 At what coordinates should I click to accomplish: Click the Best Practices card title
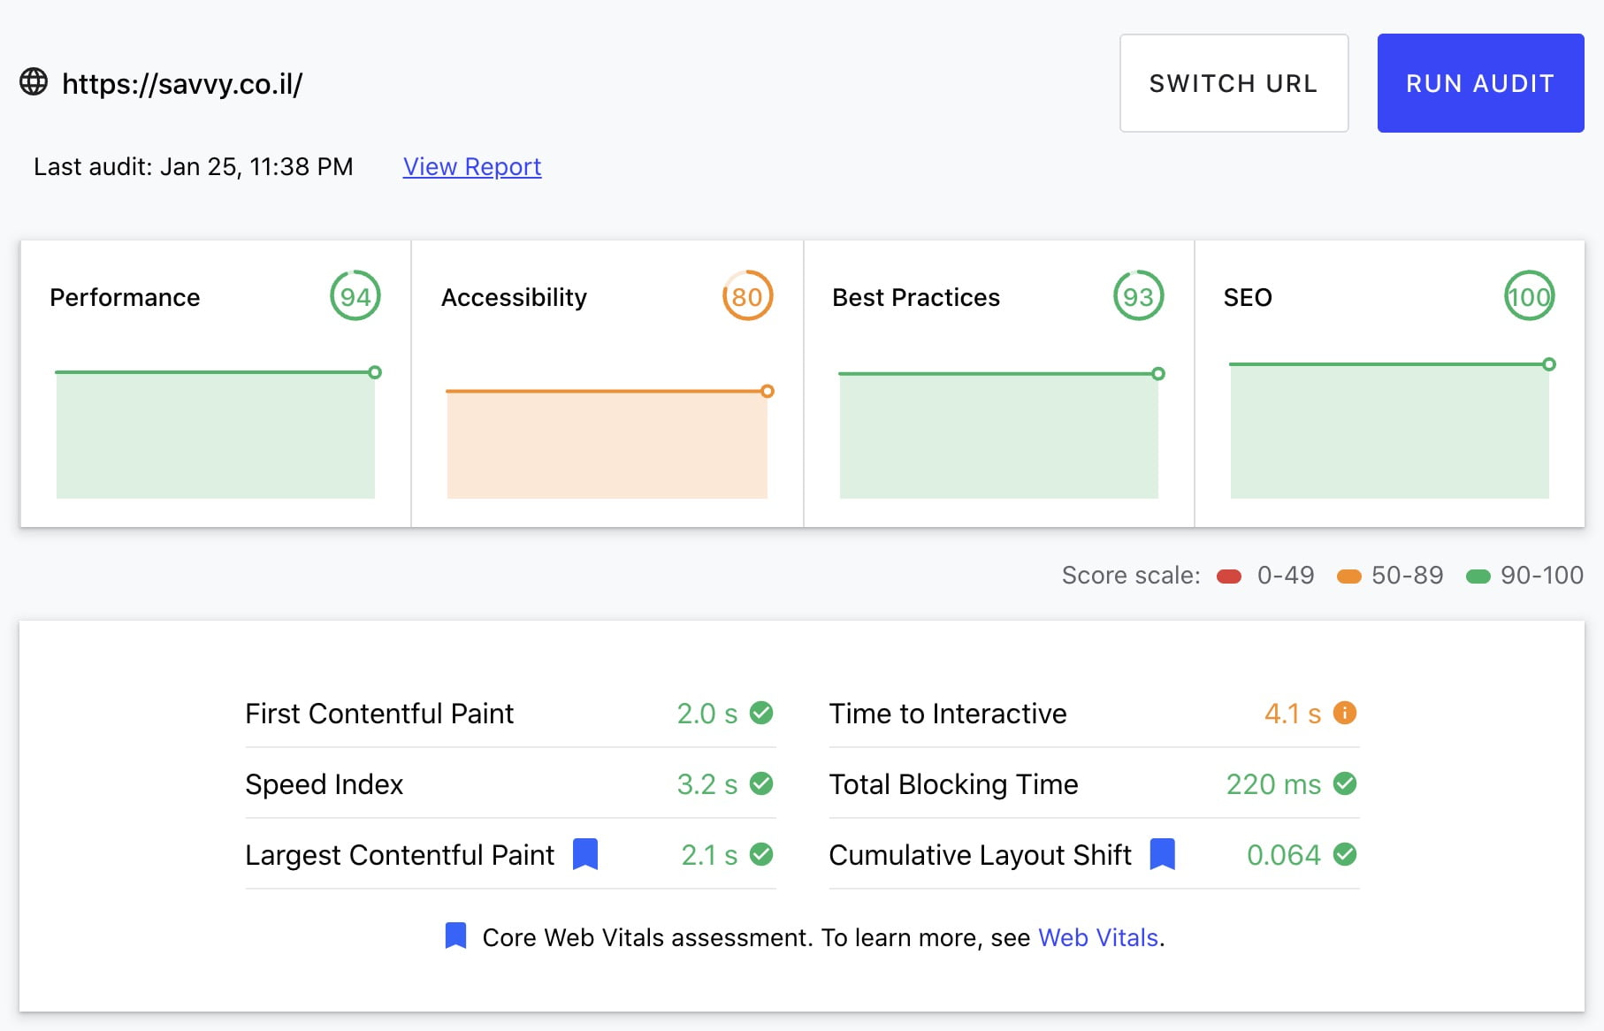(916, 297)
